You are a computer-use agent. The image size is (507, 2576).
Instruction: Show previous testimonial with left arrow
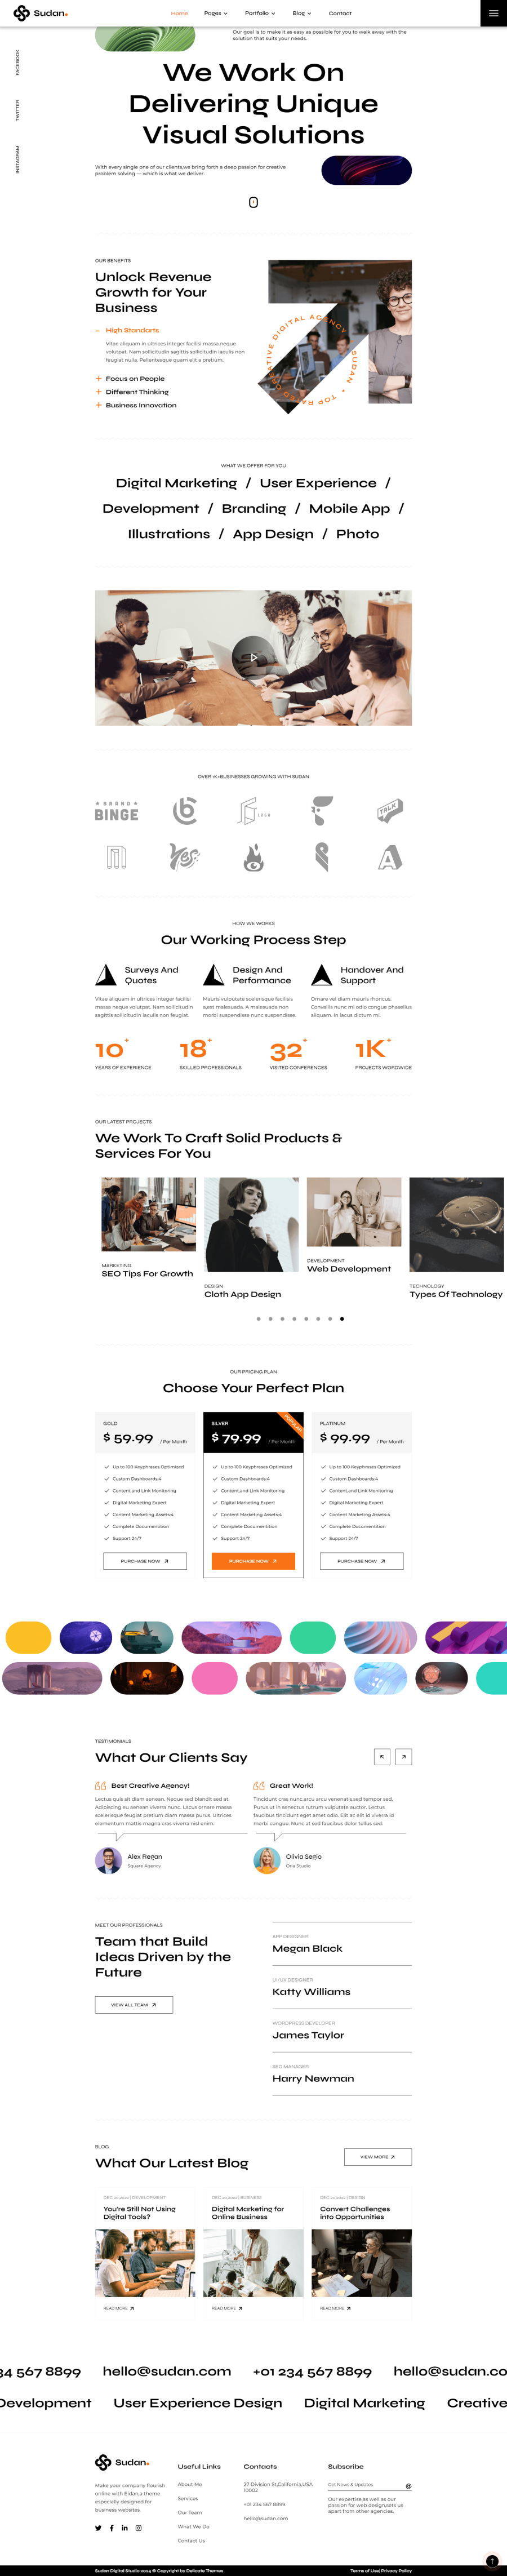[382, 1756]
